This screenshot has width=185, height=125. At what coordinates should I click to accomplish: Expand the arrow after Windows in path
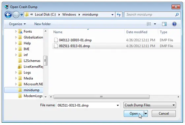tap(79, 15)
